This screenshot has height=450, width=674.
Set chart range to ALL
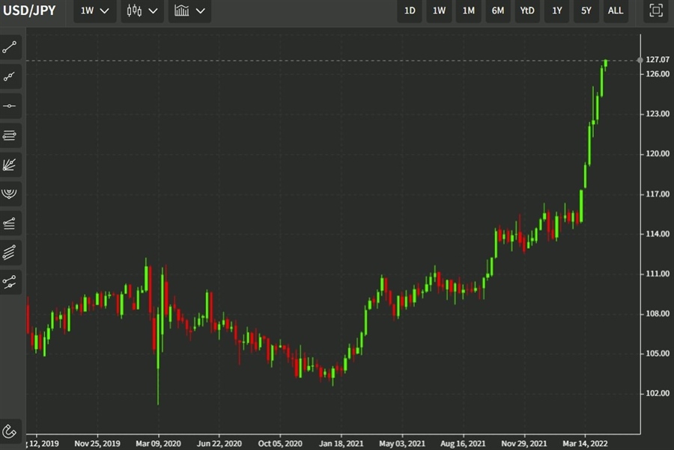tap(616, 10)
